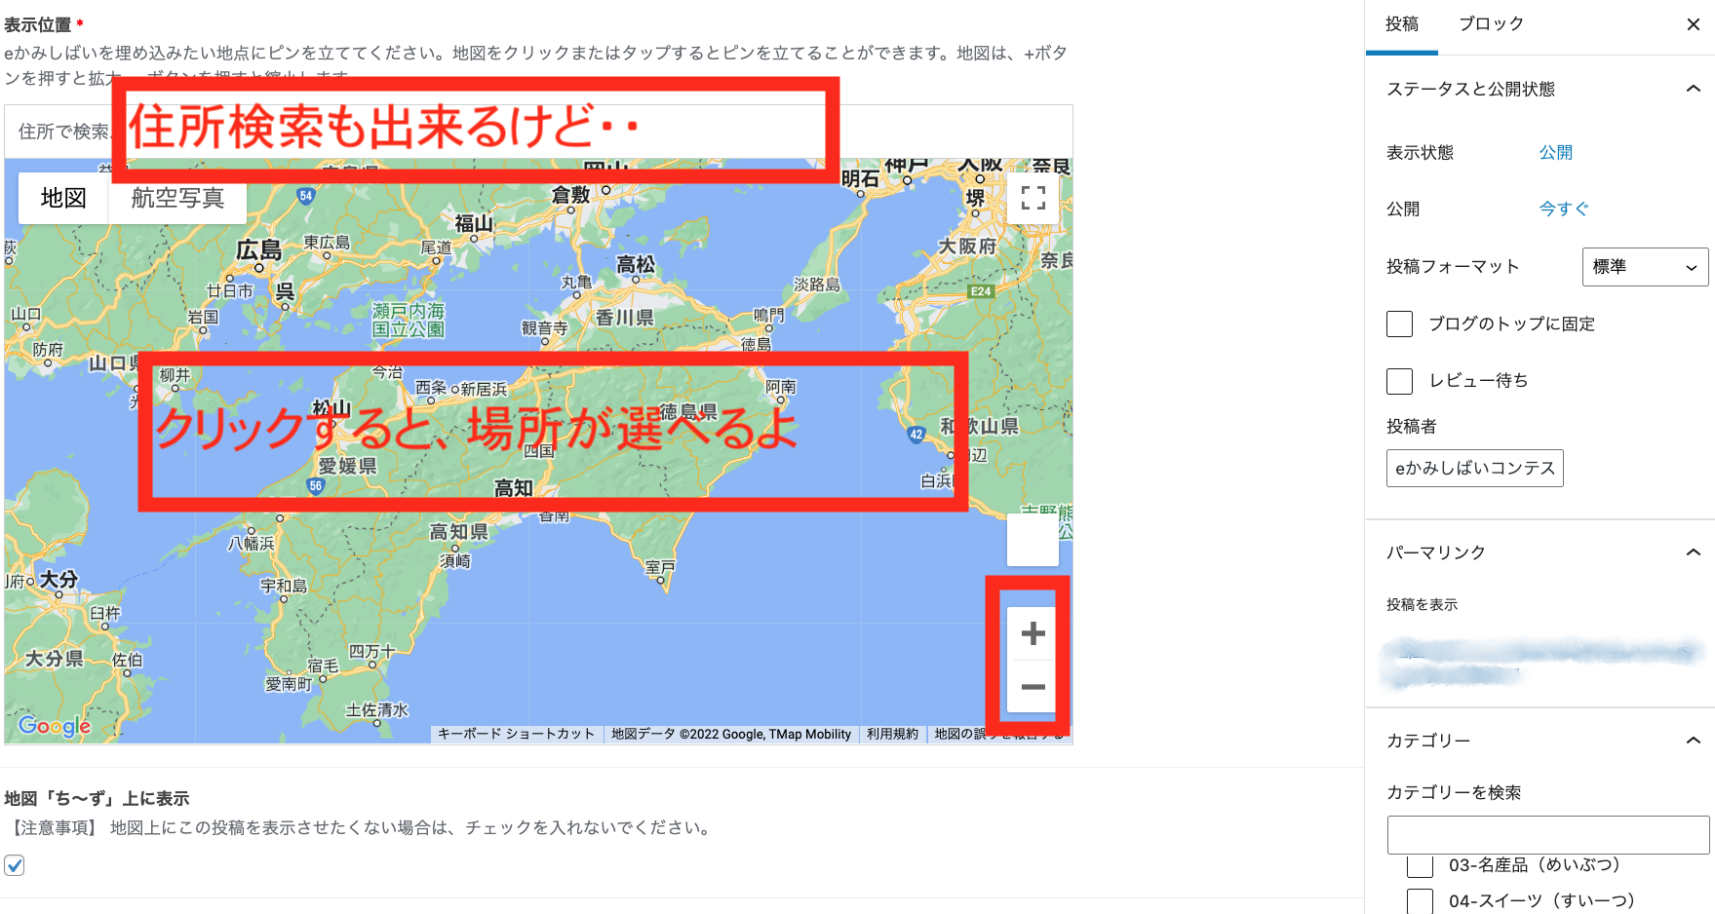This screenshot has width=1715, height=914.
Task: Click 高知 city label on map
Action: (513, 488)
